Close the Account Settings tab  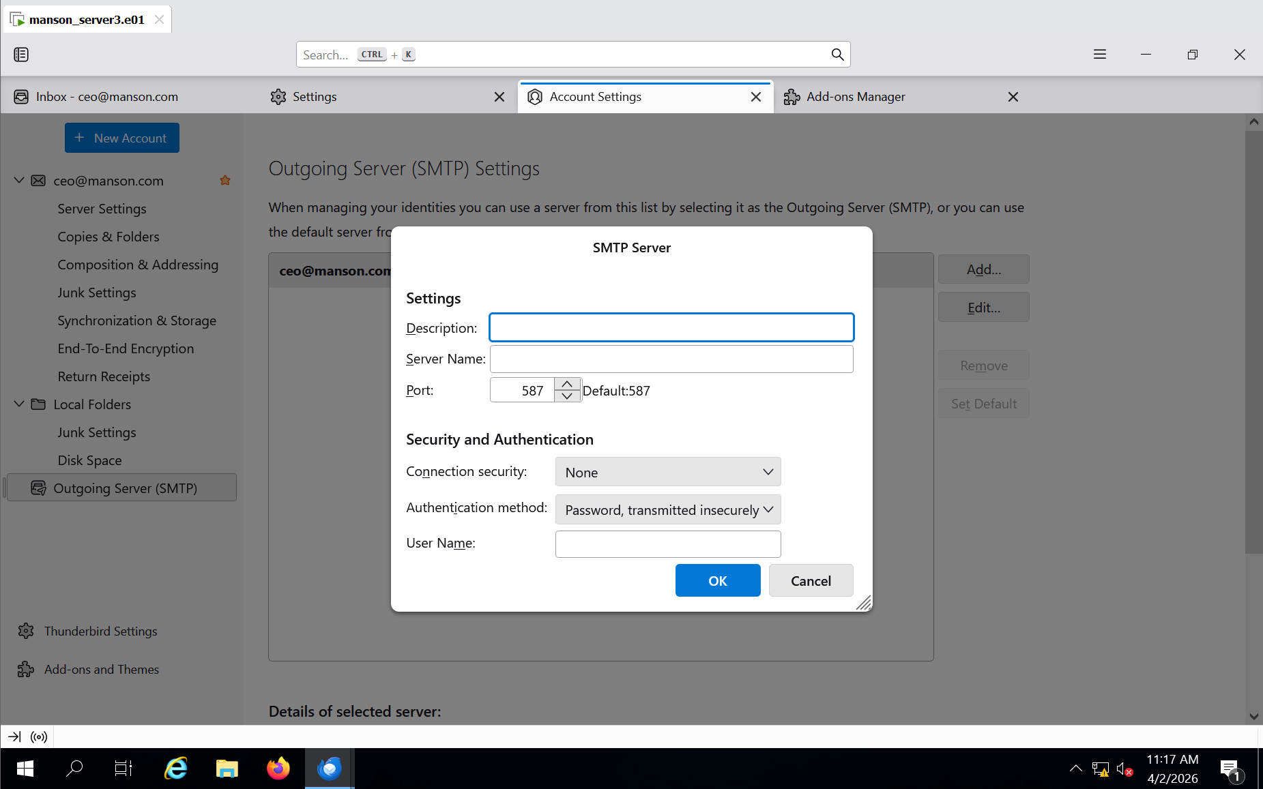756,97
